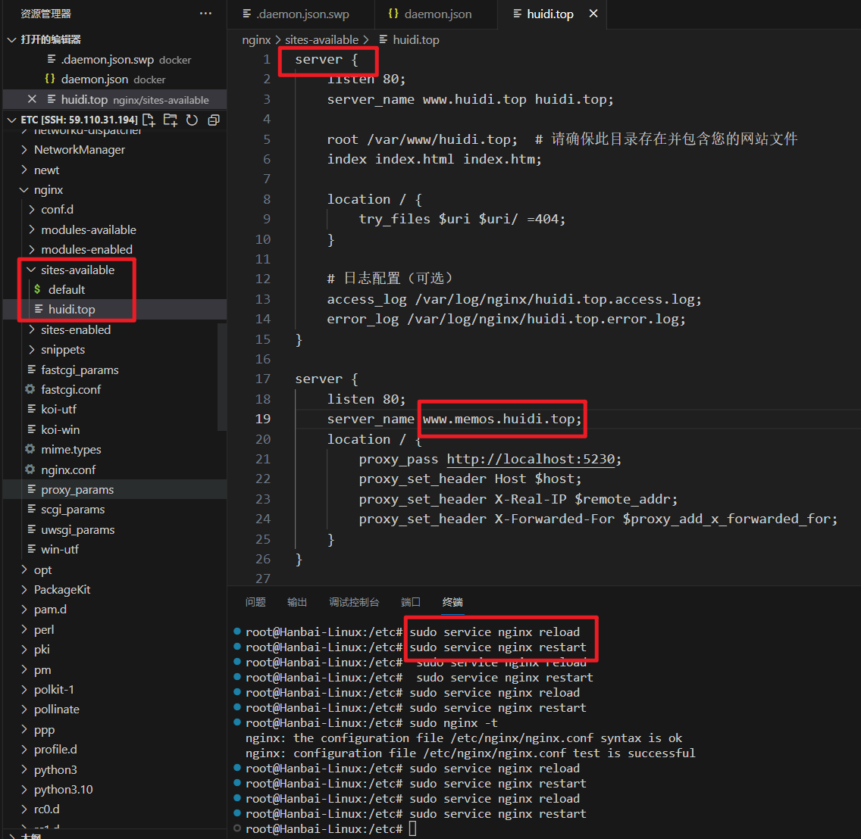
Task: Collapse all folders in explorer
Action: (214, 120)
